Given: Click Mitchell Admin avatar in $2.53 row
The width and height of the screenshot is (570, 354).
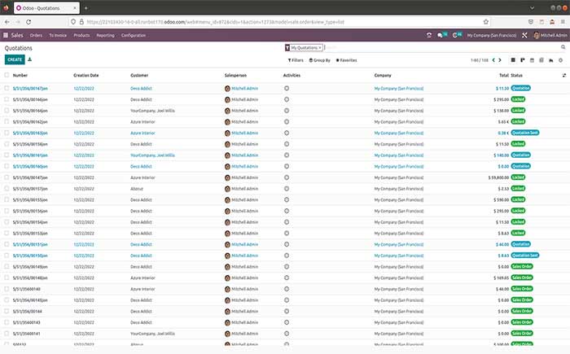Looking at the screenshot, I should tap(227, 189).
